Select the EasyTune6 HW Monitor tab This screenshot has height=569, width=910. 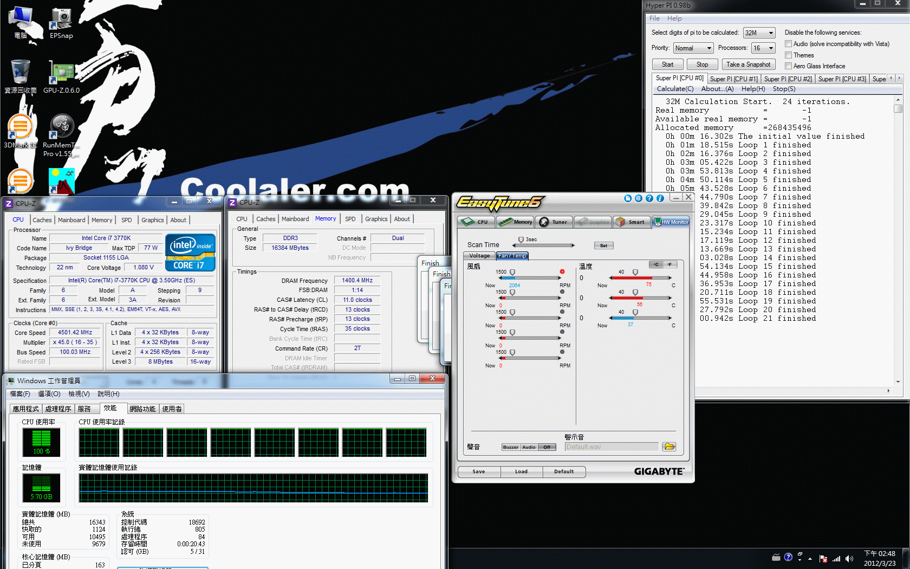(671, 222)
